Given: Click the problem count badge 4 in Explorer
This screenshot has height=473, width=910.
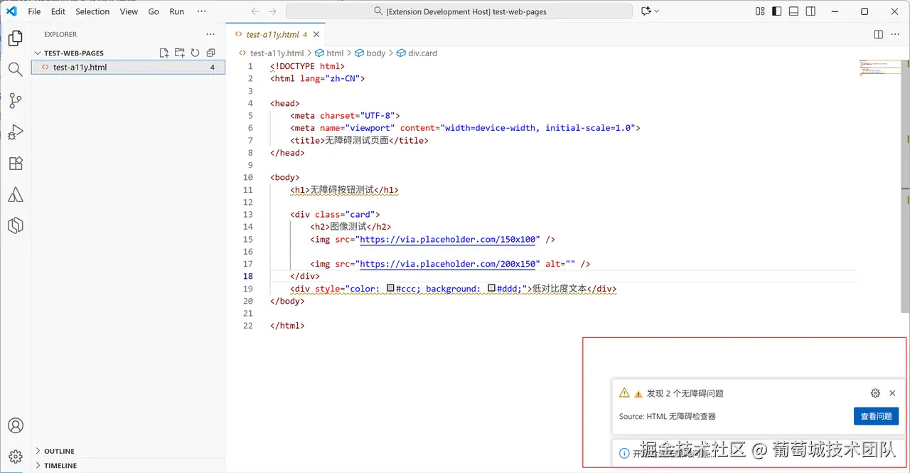Looking at the screenshot, I should [213, 67].
